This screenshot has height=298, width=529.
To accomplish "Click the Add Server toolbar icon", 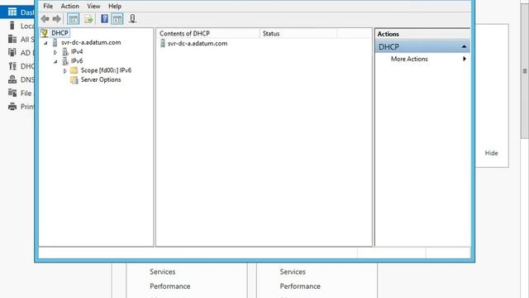I will coord(132,18).
